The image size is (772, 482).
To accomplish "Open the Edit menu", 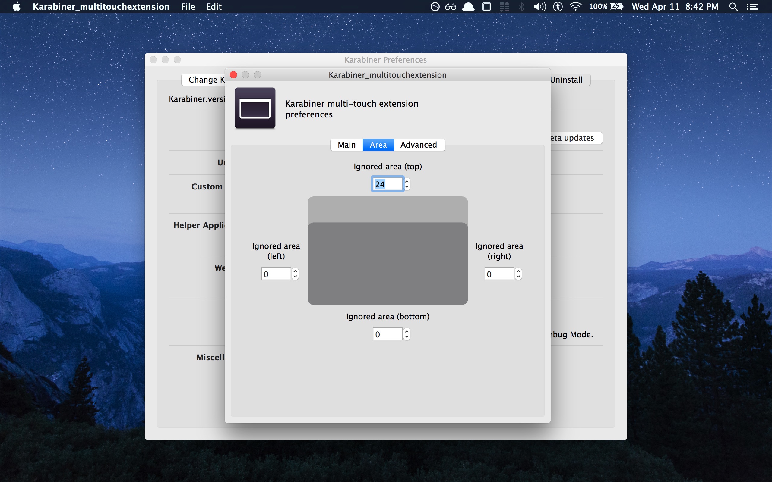I will tap(214, 6).
